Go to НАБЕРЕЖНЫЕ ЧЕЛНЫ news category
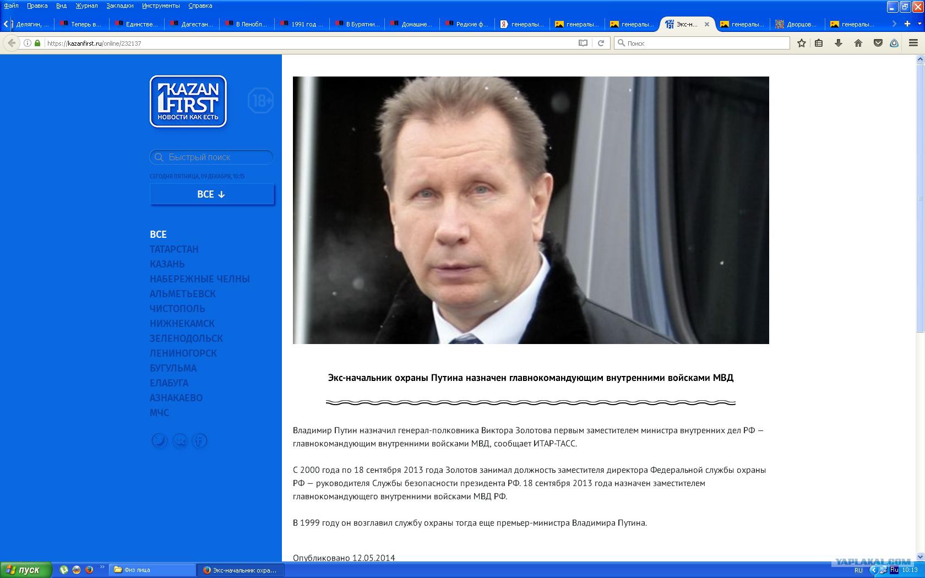 tap(200, 279)
